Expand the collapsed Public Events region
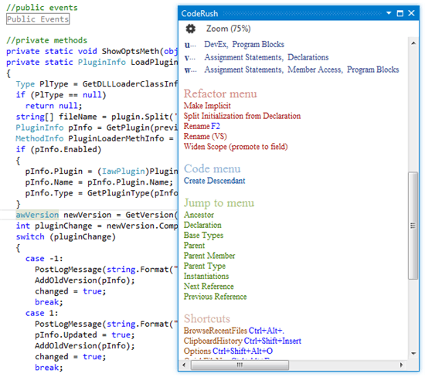This screenshot has height=377, width=425. pyautogui.click(x=38, y=19)
